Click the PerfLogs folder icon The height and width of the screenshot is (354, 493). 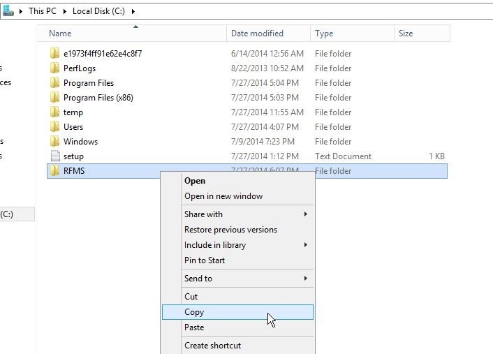tap(54, 68)
